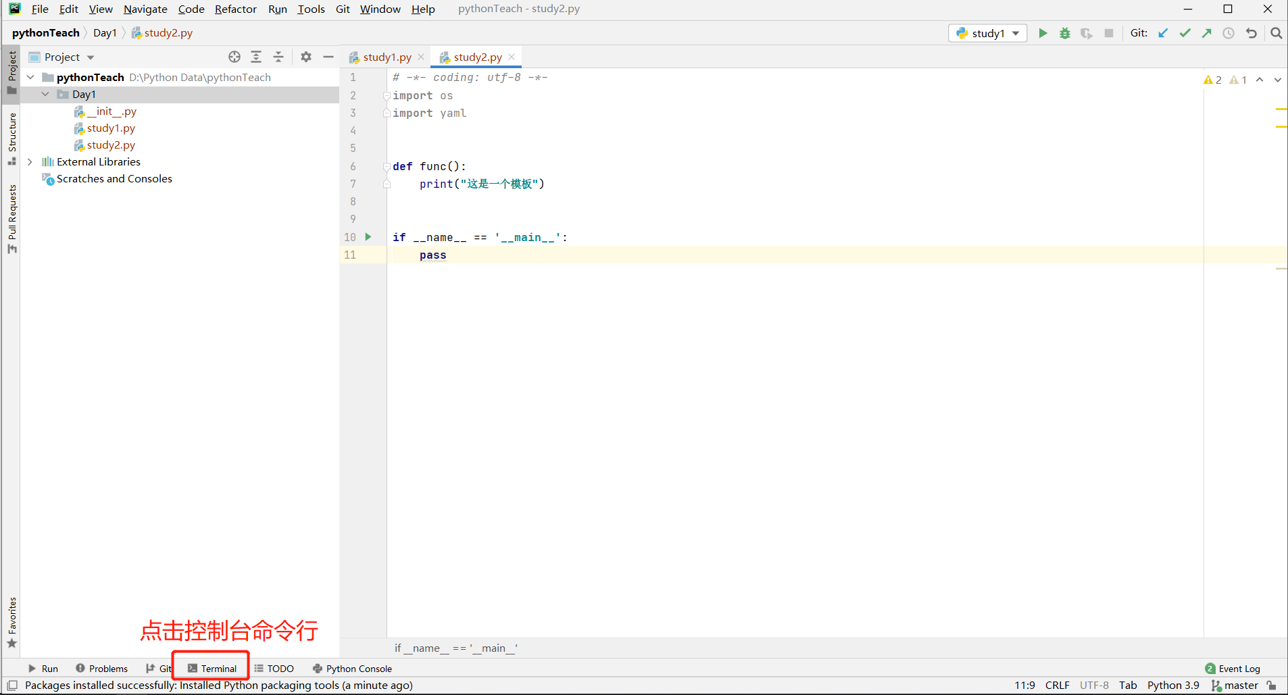Change CRLF line separator
1288x695 pixels.
(x=1058, y=686)
